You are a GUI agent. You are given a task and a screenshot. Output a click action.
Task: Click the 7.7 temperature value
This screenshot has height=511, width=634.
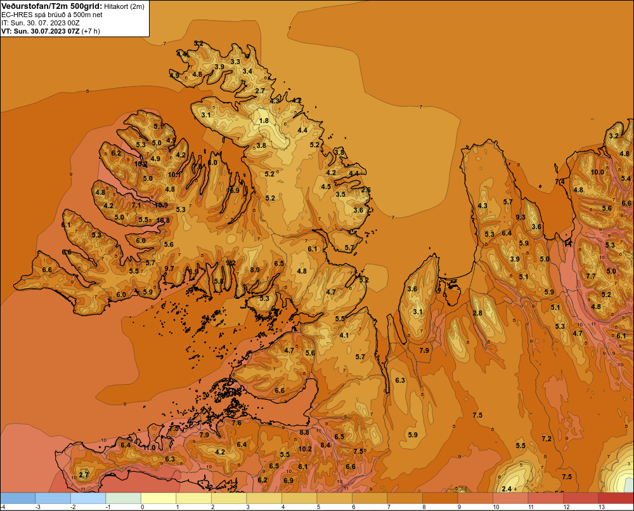(591, 276)
